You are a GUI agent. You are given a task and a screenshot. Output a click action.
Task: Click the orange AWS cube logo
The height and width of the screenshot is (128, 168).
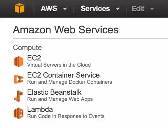19,8
